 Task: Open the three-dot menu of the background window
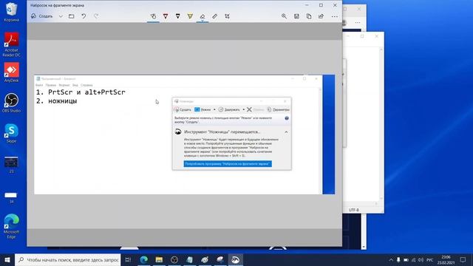(358, 23)
